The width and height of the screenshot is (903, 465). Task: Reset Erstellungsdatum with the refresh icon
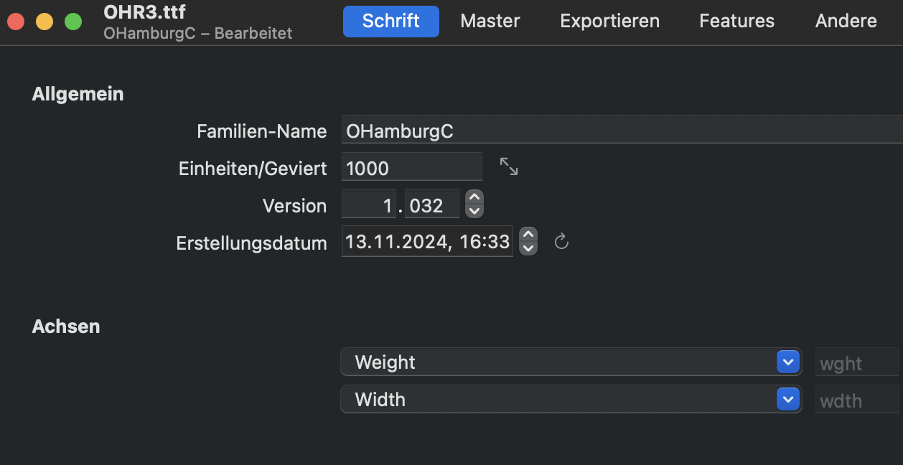562,242
